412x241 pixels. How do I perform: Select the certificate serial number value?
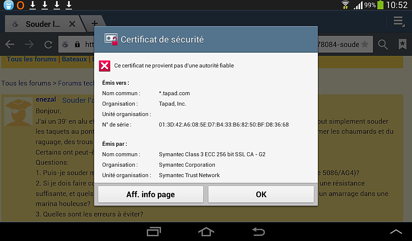click(x=224, y=125)
